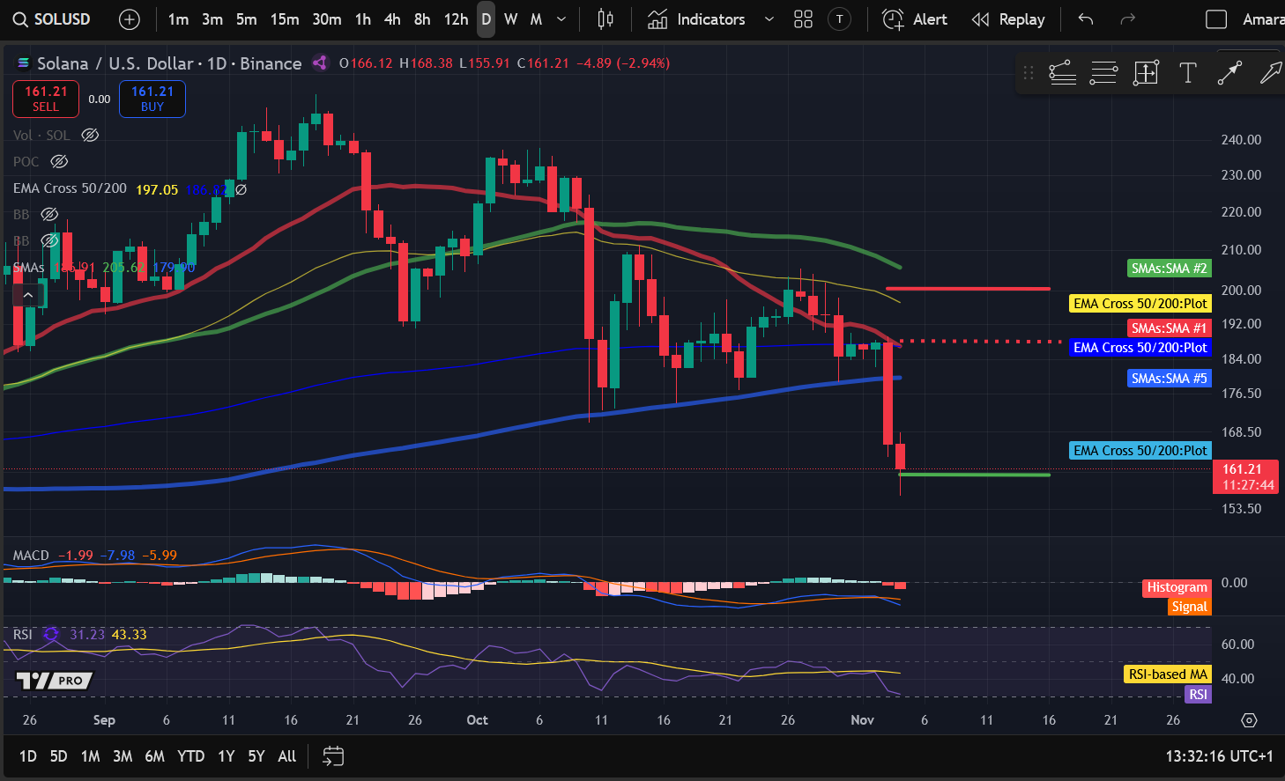Open the Indicators dropdown arrow
The image size is (1285, 781).
768,18
